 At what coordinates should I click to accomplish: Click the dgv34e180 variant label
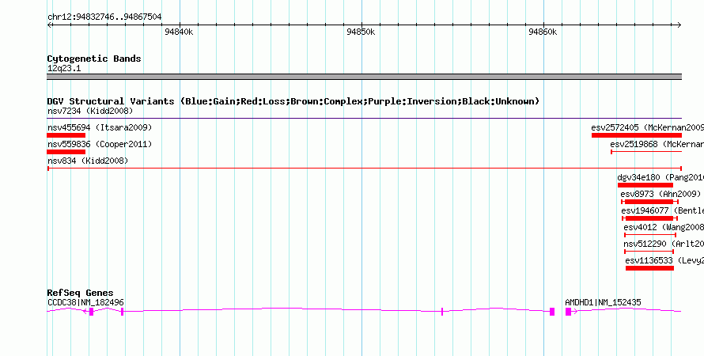(660, 177)
